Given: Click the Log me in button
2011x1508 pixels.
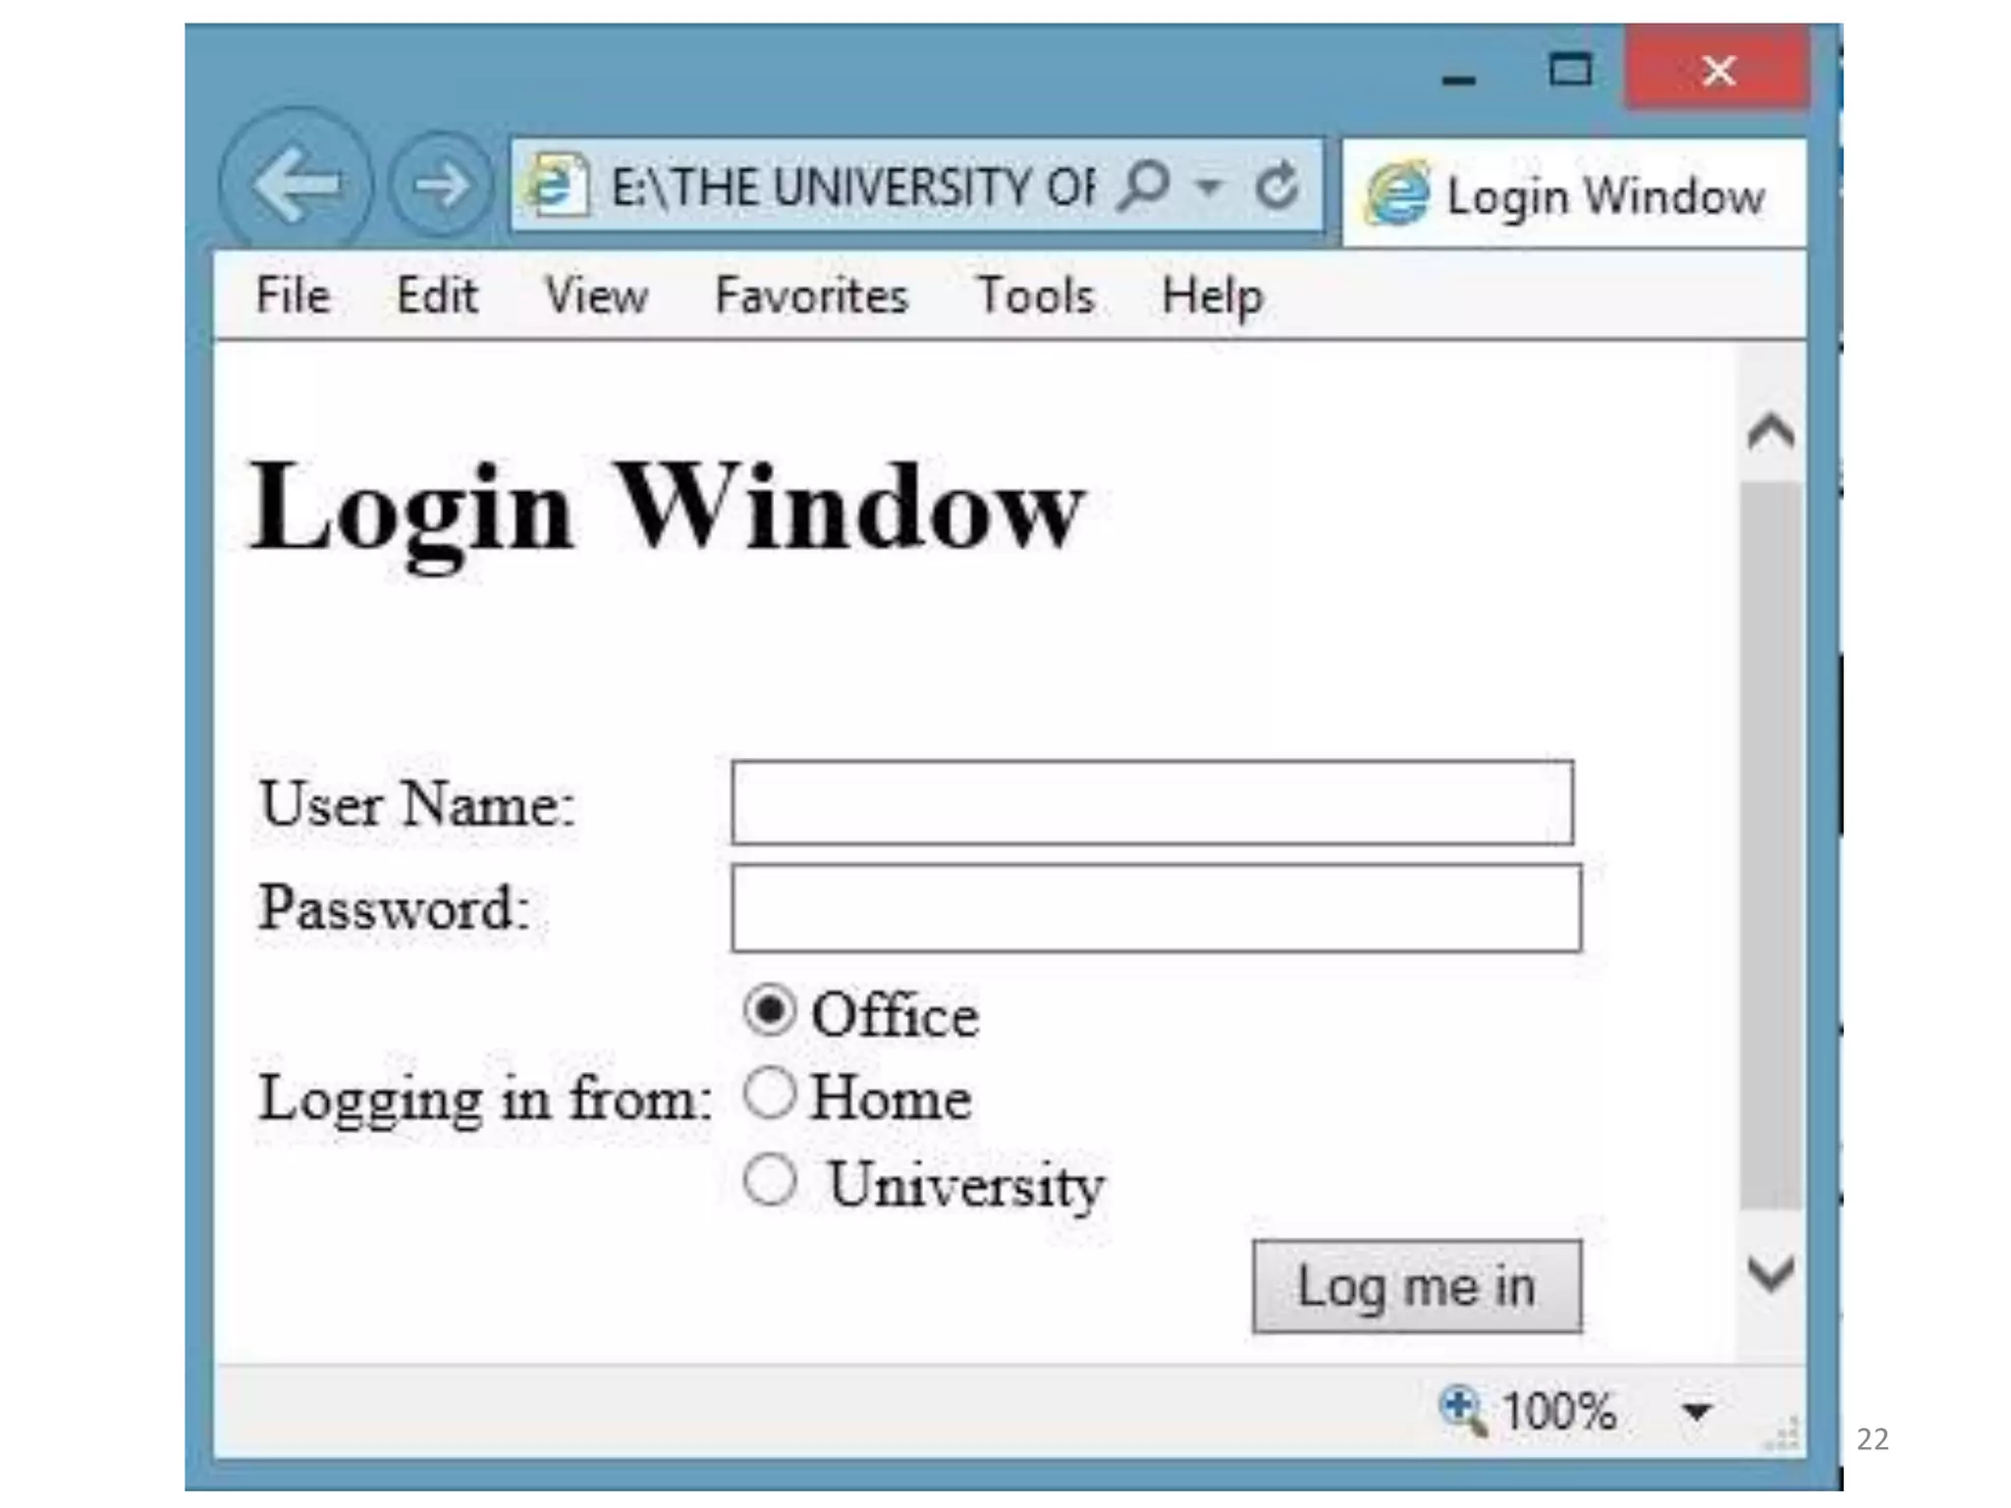Looking at the screenshot, I should tap(1417, 1286).
